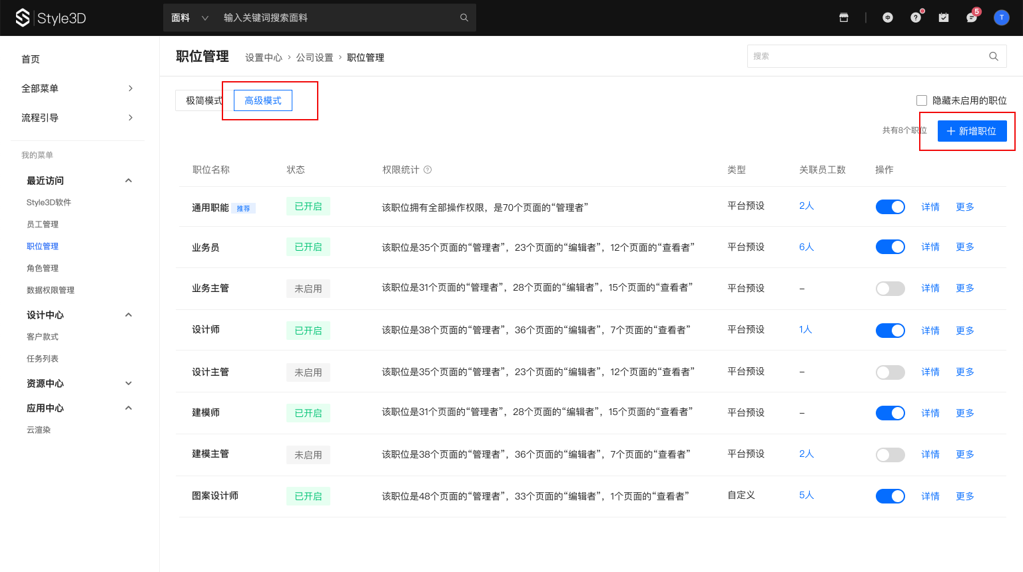This screenshot has width=1023, height=572.
Task: Collapse the 最近访问 sidebar section
Action: coord(129,181)
